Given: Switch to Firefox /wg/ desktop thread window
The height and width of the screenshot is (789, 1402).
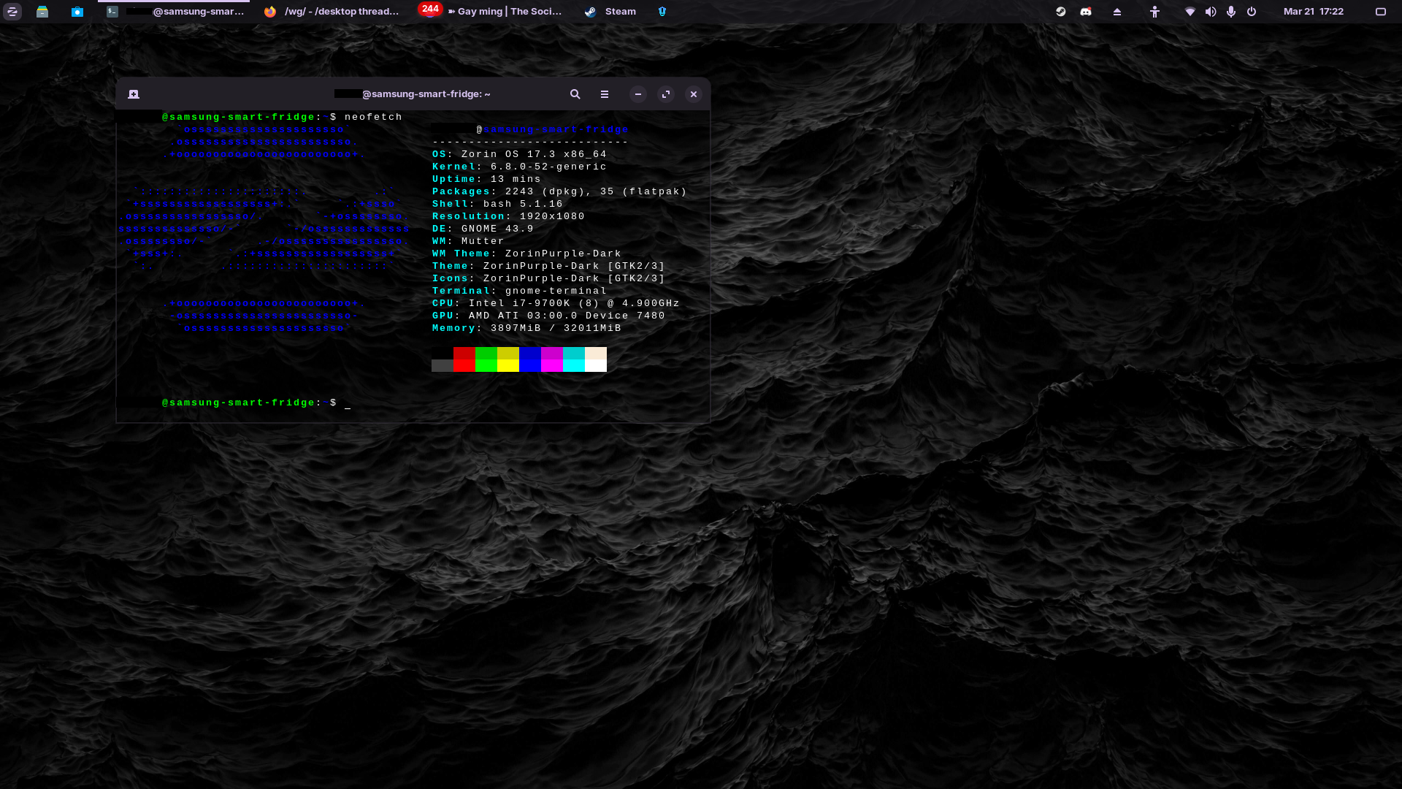Looking at the screenshot, I should (x=332, y=12).
